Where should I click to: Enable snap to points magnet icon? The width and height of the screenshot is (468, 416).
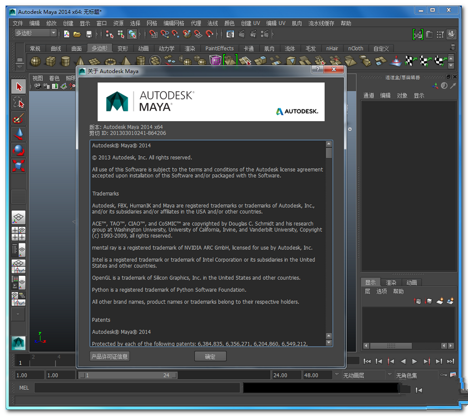(175, 34)
